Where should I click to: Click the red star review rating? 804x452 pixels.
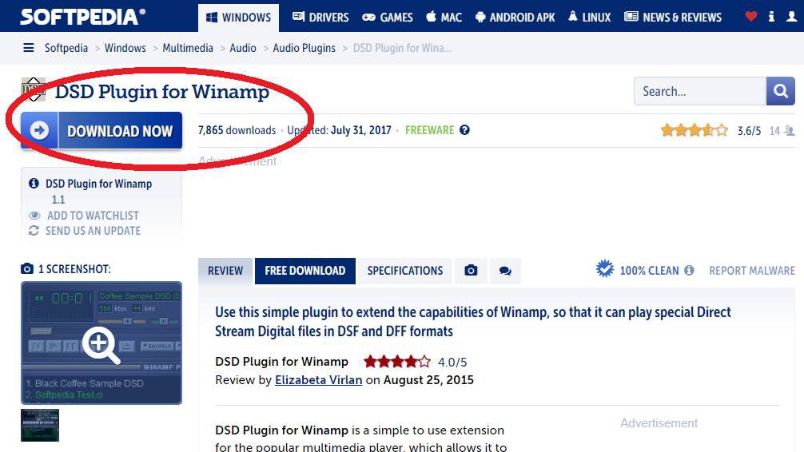(x=397, y=362)
